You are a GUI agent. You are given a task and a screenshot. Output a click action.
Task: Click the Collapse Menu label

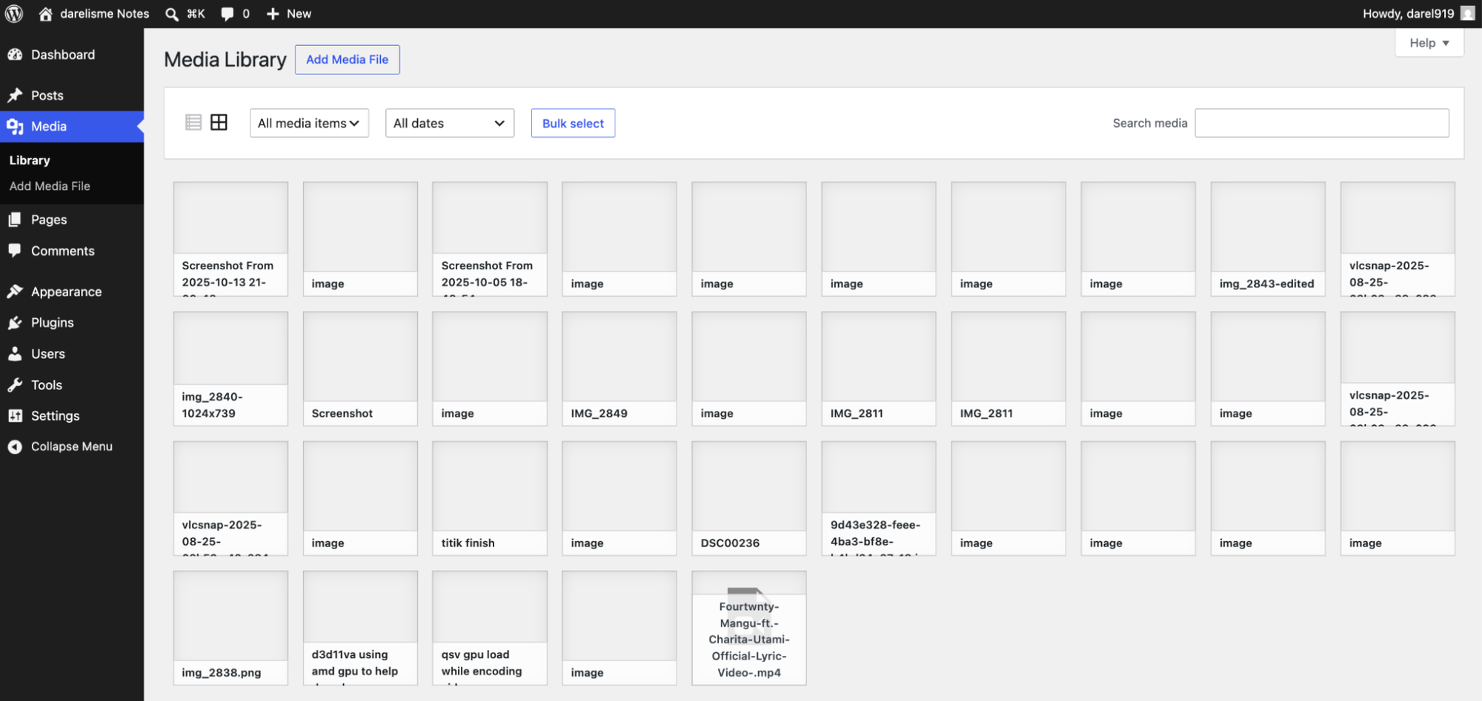click(x=72, y=446)
